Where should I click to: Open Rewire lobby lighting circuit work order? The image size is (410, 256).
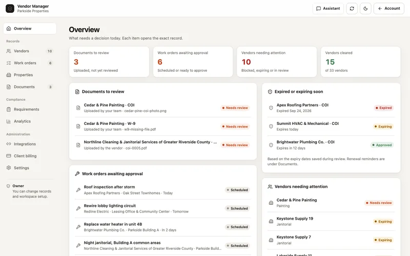click(162, 208)
